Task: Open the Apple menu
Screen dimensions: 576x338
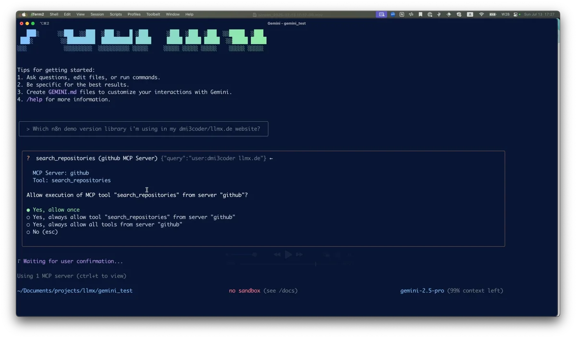Action: point(24,14)
